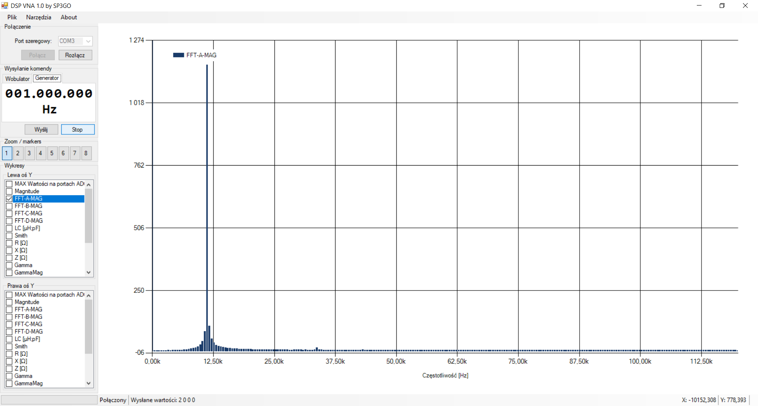The height and width of the screenshot is (406, 758).
Task: Open the Port szeregowy COM3 dropdown
Action: [x=88, y=41]
